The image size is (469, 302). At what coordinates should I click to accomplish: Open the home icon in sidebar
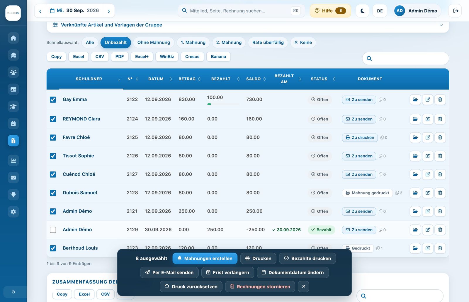(13, 38)
